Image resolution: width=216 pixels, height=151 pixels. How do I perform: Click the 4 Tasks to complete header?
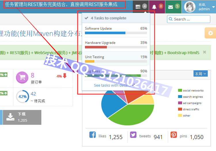point(116,18)
